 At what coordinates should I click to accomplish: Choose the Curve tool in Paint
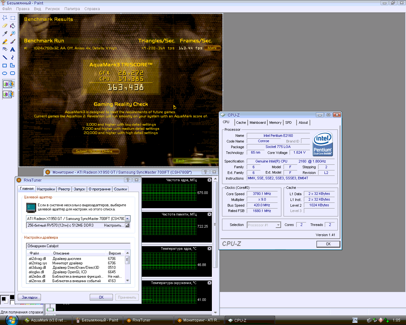coord(13,57)
